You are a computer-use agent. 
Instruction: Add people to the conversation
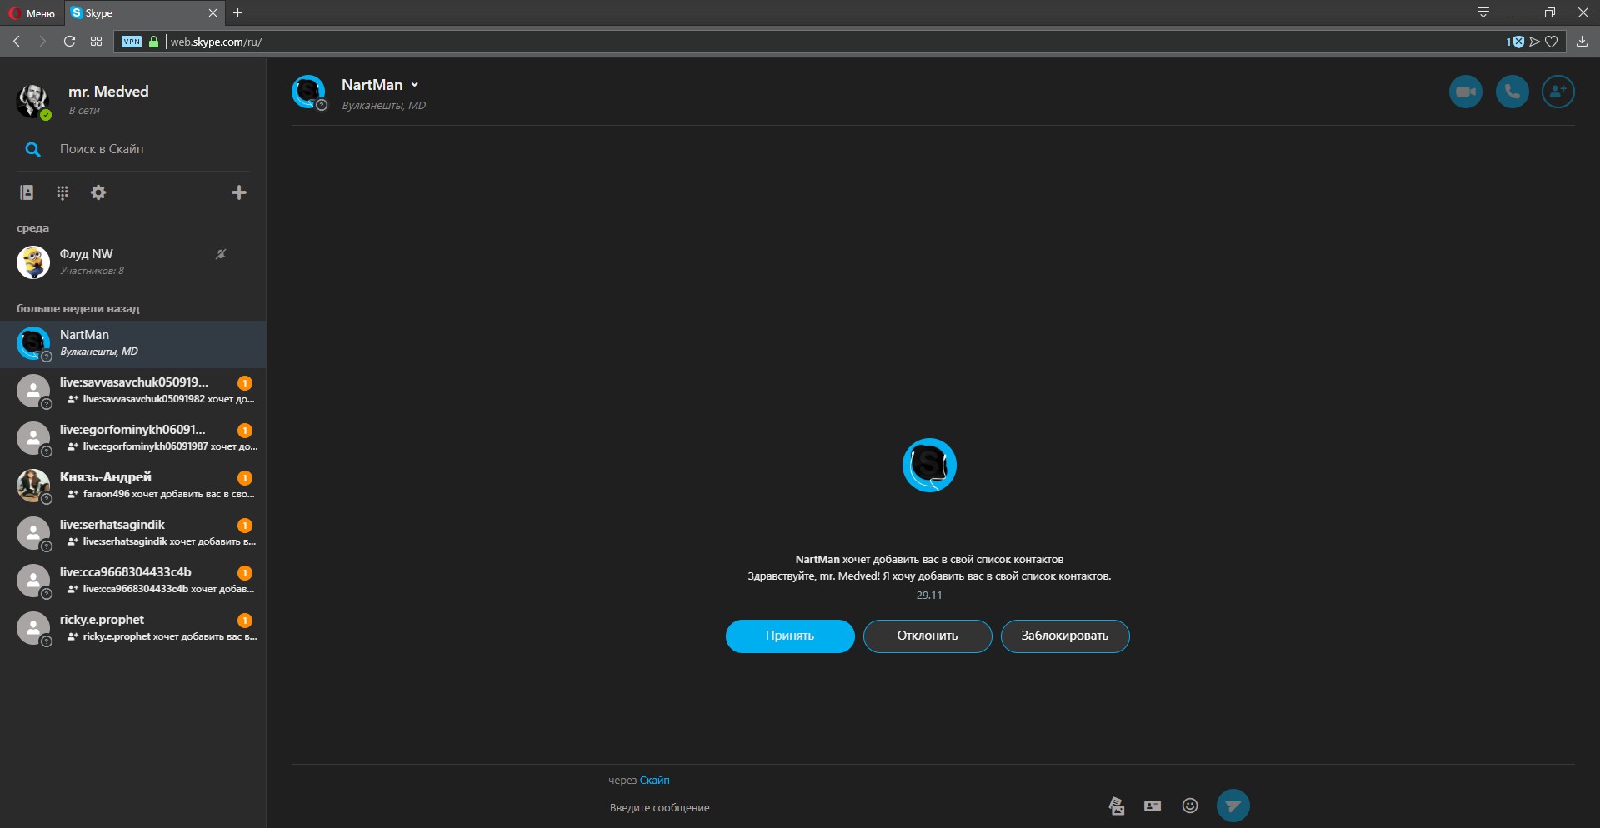(x=1557, y=92)
